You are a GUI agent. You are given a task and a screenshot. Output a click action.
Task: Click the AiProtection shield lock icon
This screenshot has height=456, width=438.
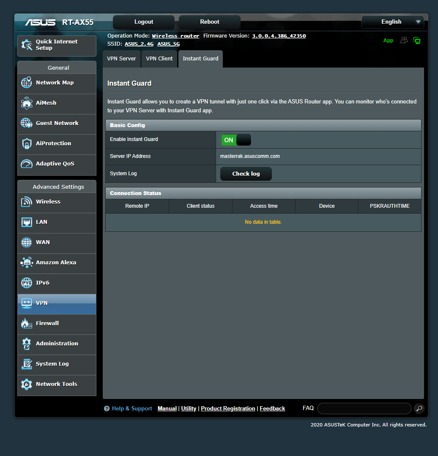click(27, 144)
